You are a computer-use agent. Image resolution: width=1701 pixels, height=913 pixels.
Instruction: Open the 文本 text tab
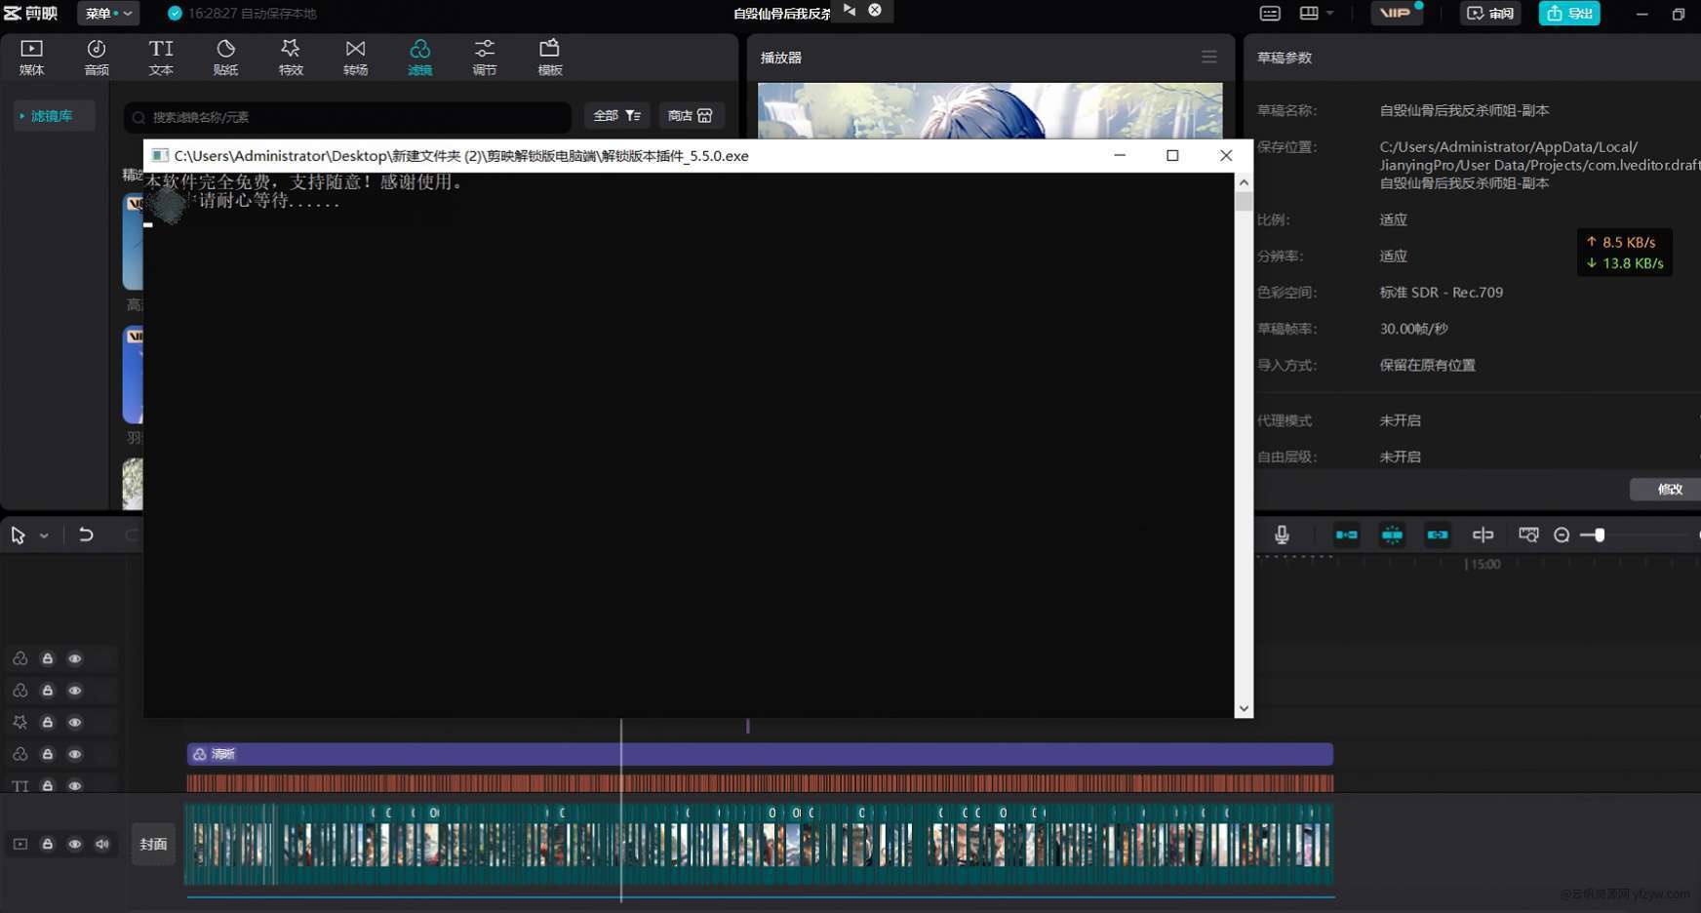161,58
